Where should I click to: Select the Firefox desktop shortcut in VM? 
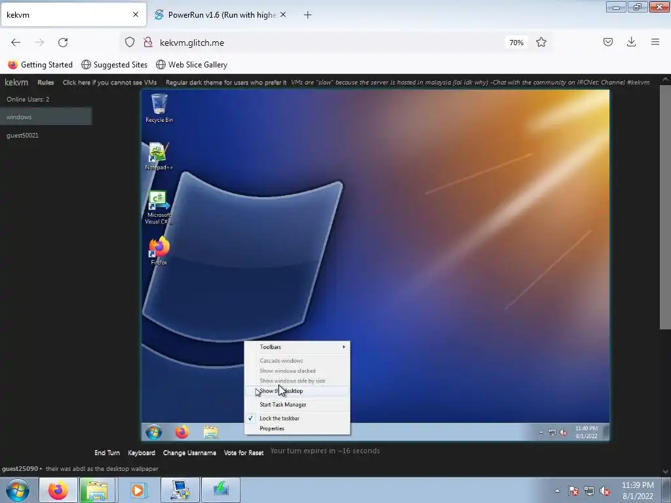click(159, 251)
